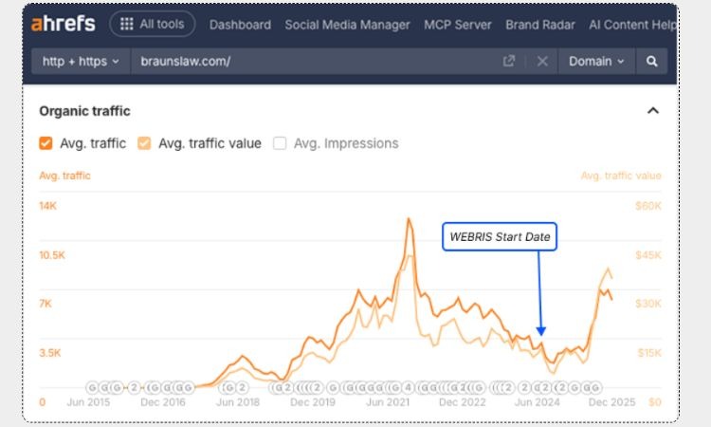Image resolution: width=711 pixels, height=427 pixels.
Task: Click the update marker labeled 4 near Jun 2021
Action: (408, 387)
